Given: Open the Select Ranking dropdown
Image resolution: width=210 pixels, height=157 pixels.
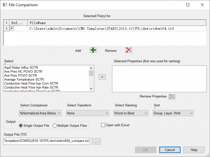Looking at the screenshot, I should pyautogui.click(x=131, y=113).
